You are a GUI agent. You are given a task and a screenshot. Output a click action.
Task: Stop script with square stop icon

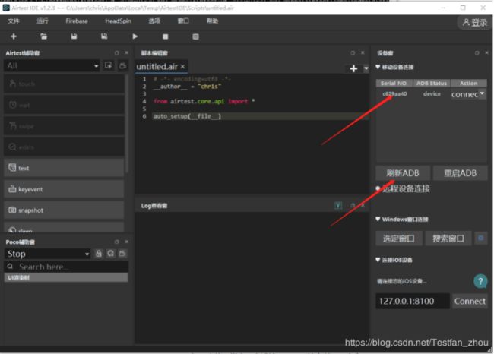(x=165, y=36)
